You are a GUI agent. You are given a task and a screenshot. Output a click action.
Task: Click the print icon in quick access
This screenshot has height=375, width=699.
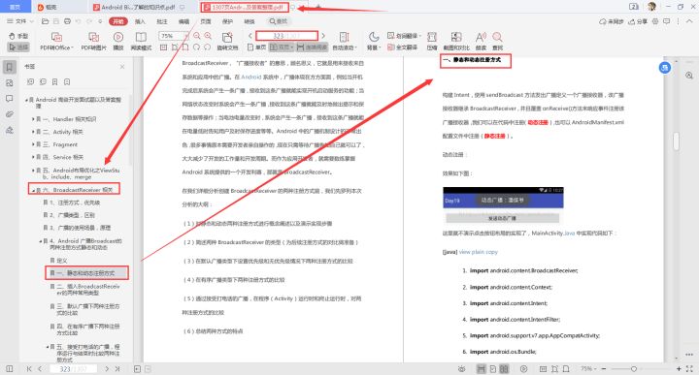[x=67, y=21]
